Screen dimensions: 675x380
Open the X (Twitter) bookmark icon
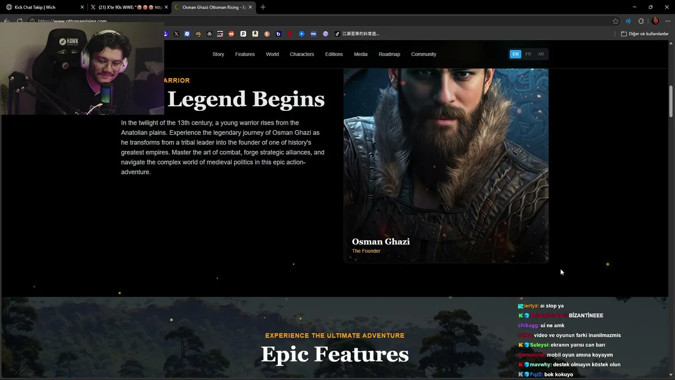coord(176,34)
